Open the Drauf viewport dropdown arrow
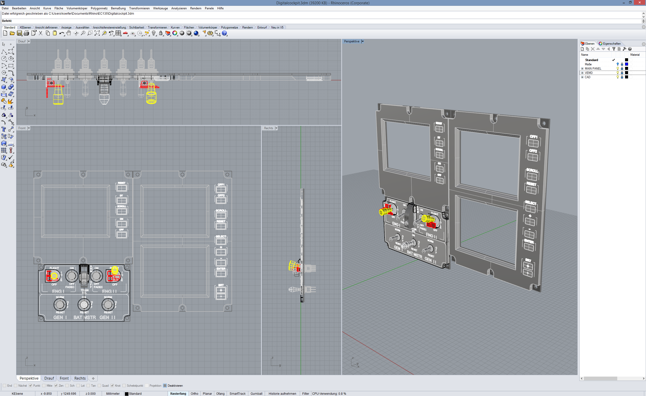Screen dimensions: 646x396 pos(29,41)
